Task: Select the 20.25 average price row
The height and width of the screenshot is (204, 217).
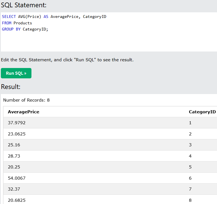Action: [14, 167]
